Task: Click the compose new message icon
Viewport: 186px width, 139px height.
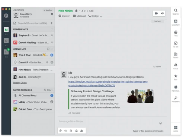Action: [x=15, y=23]
